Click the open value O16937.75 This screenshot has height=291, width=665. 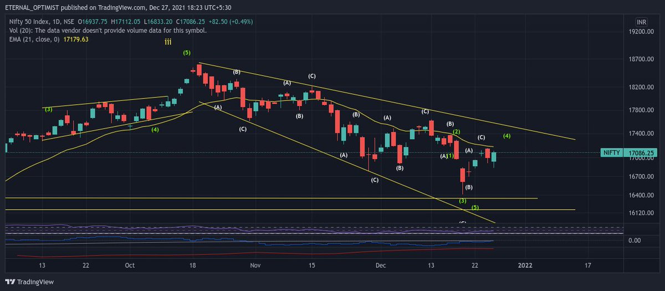[93, 22]
